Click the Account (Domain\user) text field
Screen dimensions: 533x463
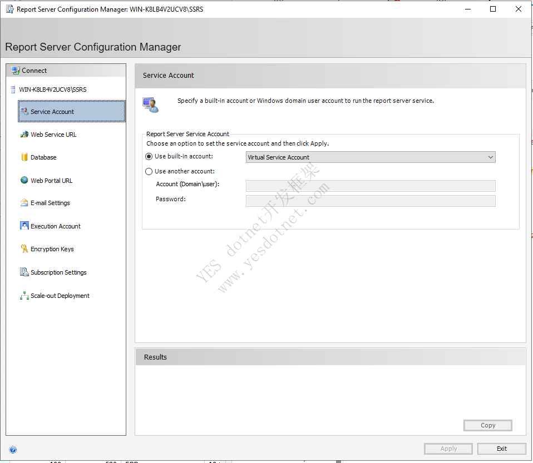click(x=371, y=186)
